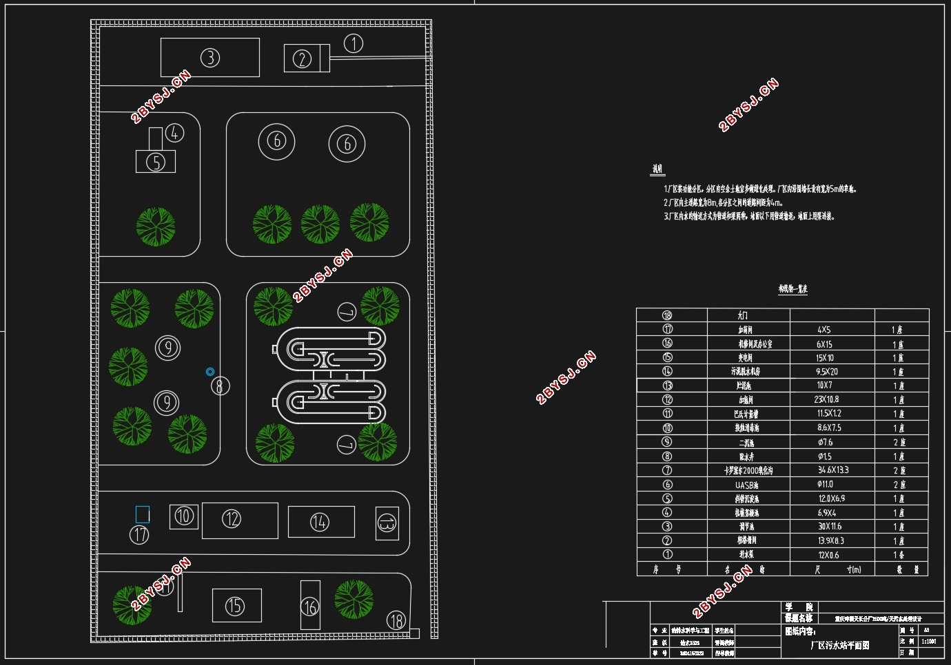This screenshot has width=951, height=665.
Task: Click the '9.5X20' dimension cell
Action: point(832,372)
